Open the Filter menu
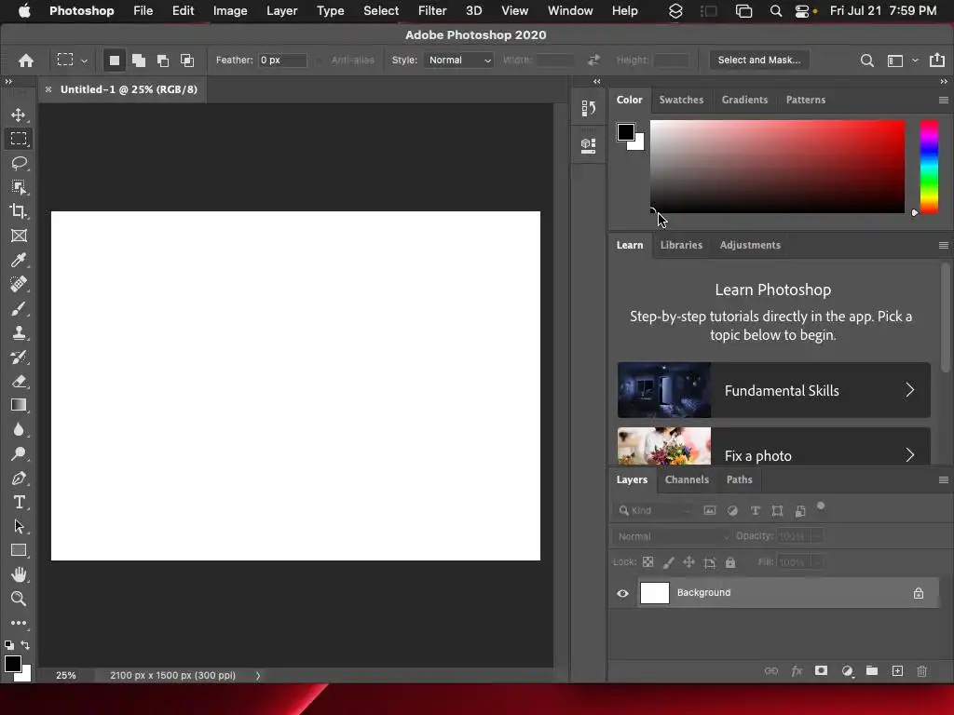Screen dimensions: 954x715 click(432, 11)
